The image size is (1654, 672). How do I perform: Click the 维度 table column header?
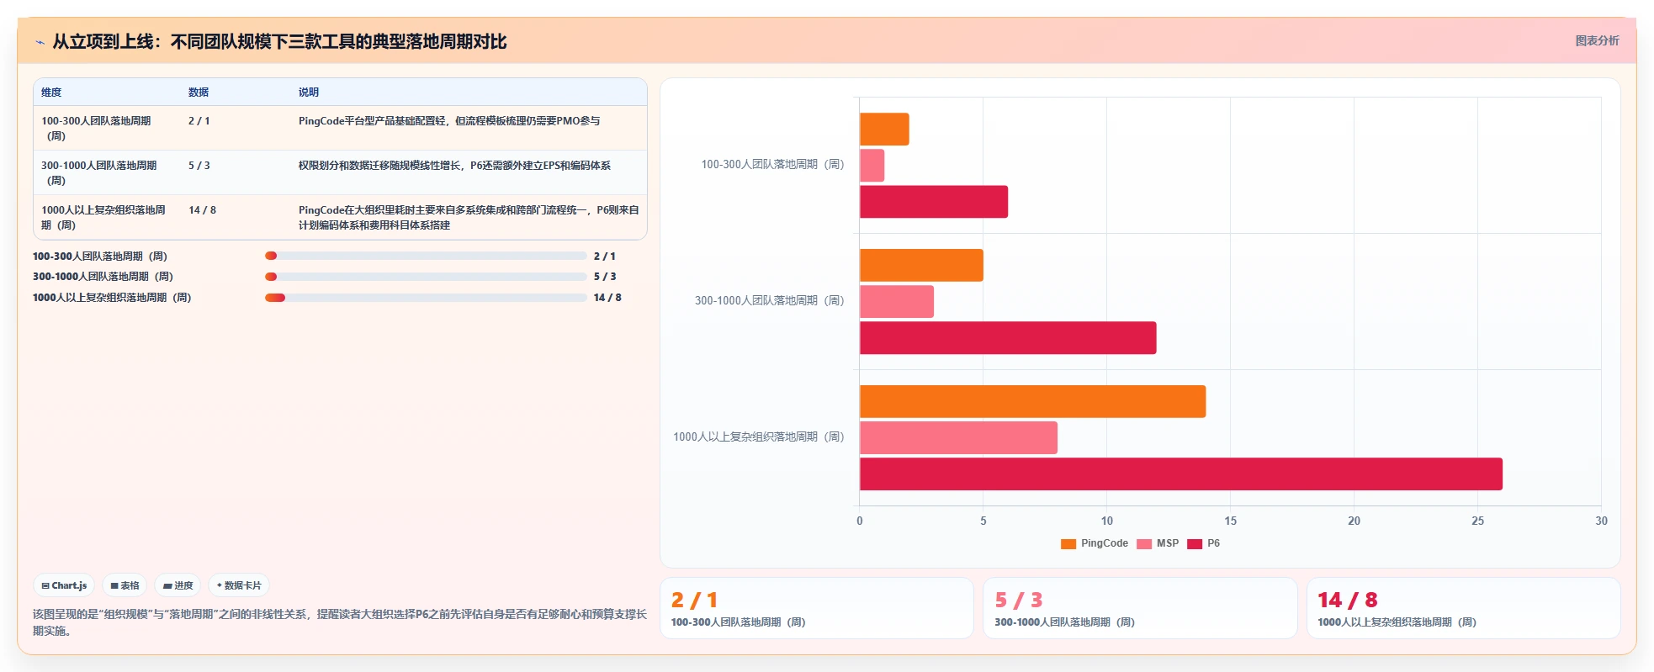pos(51,93)
